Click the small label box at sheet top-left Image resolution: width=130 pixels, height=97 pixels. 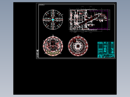(x=41, y=5)
